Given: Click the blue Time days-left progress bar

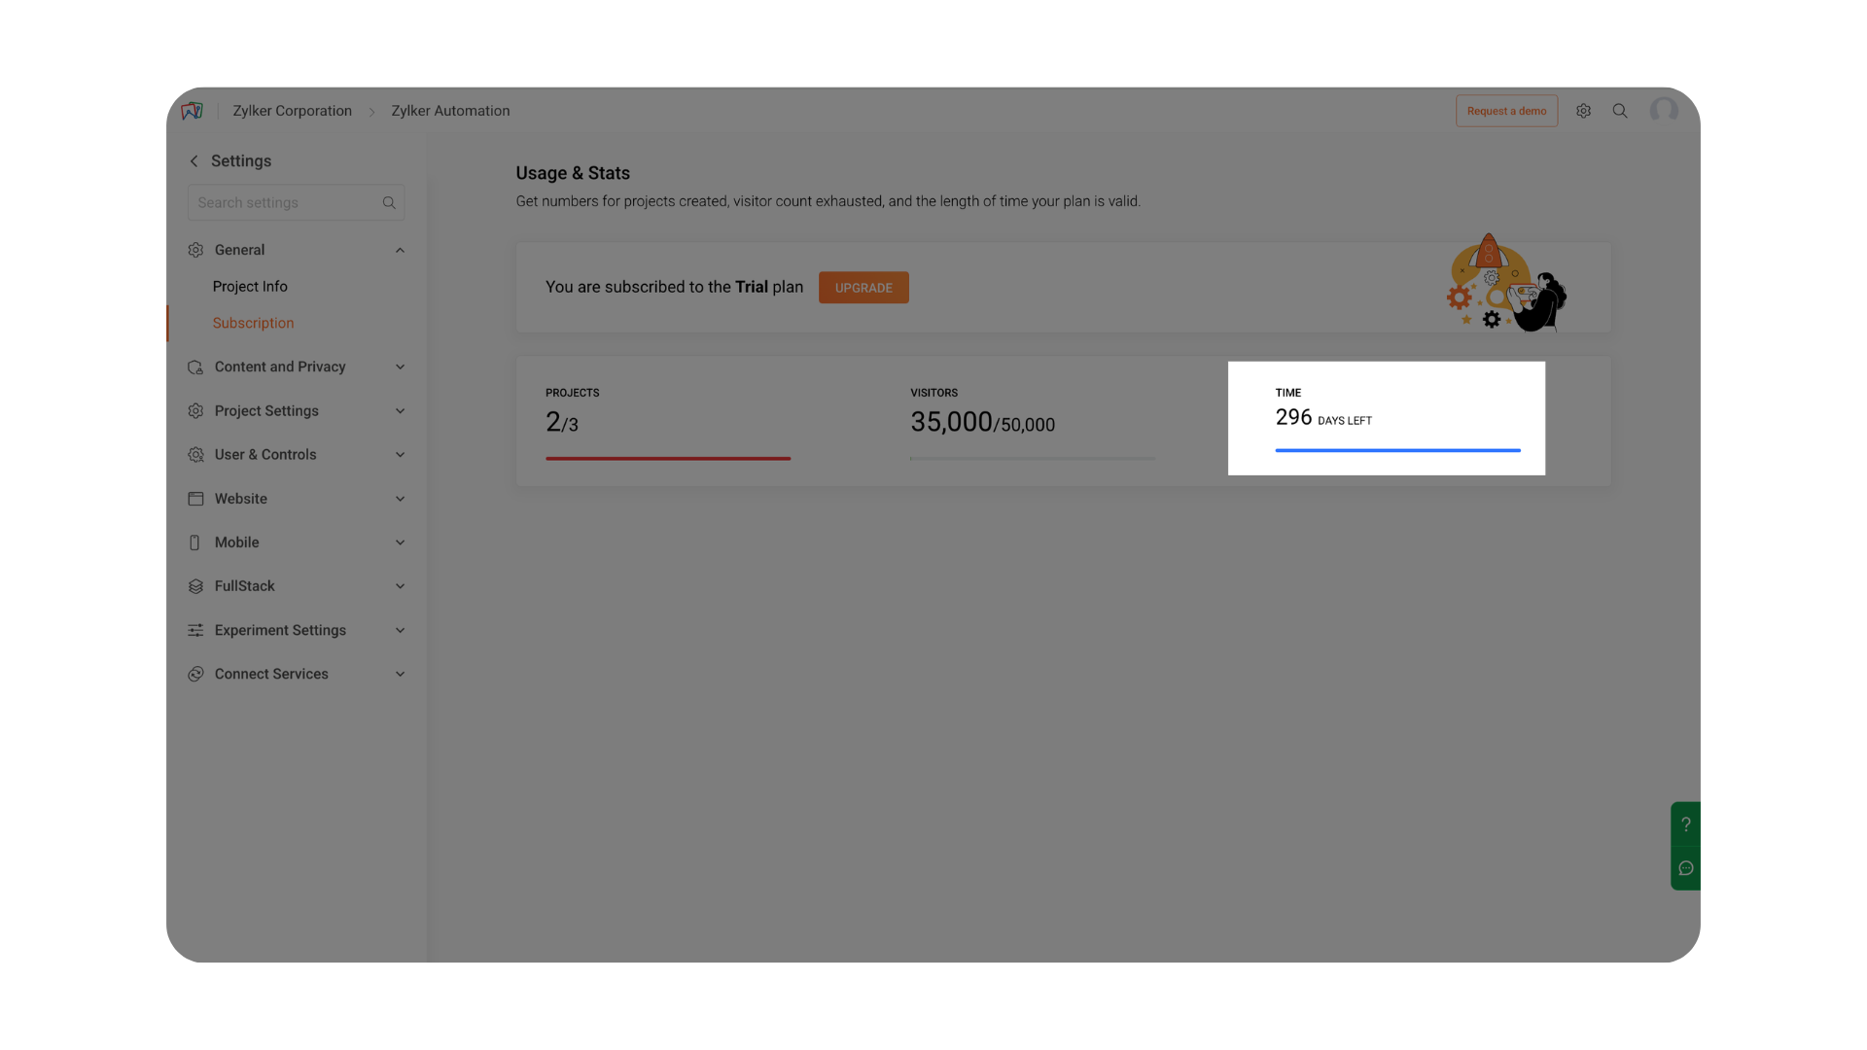Looking at the screenshot, I should tap(1397, 450).
